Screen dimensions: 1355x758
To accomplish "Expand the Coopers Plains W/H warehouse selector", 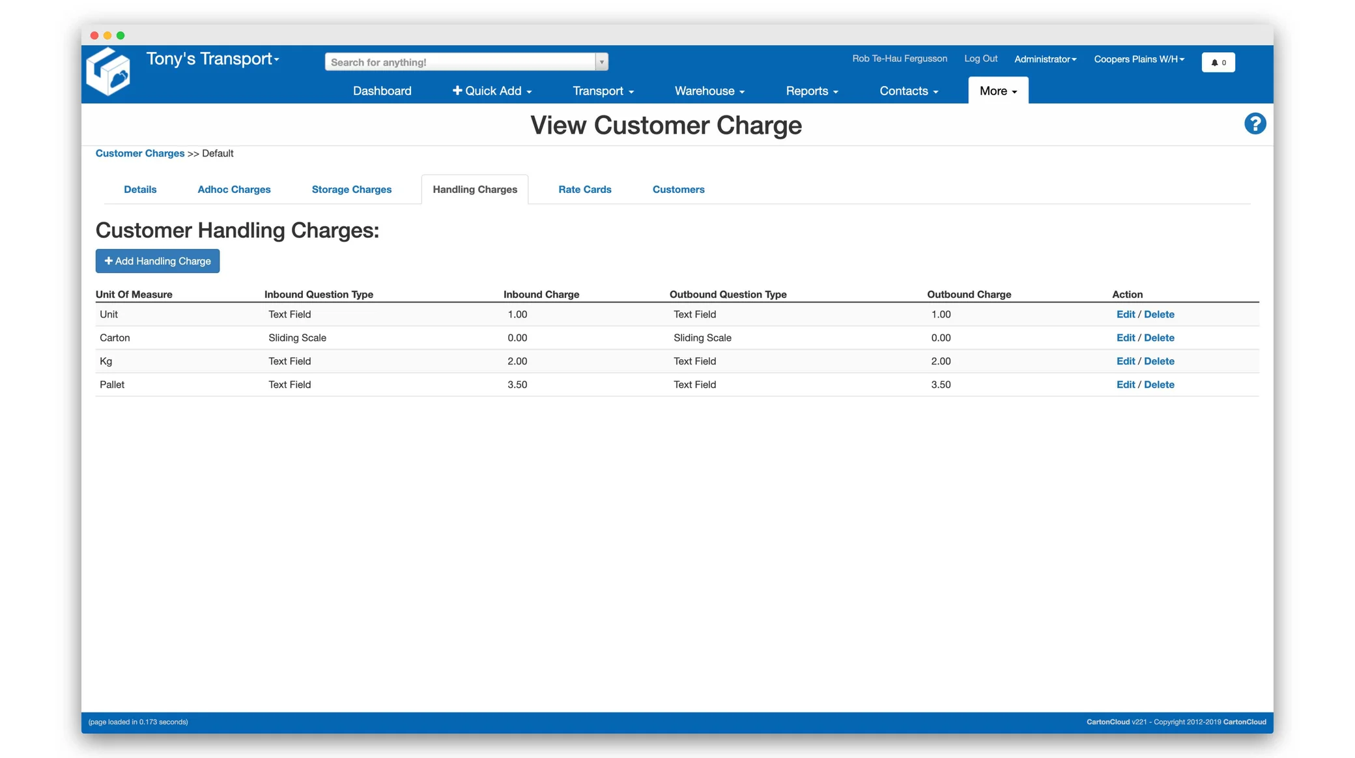I will [x=1139, y=59].
